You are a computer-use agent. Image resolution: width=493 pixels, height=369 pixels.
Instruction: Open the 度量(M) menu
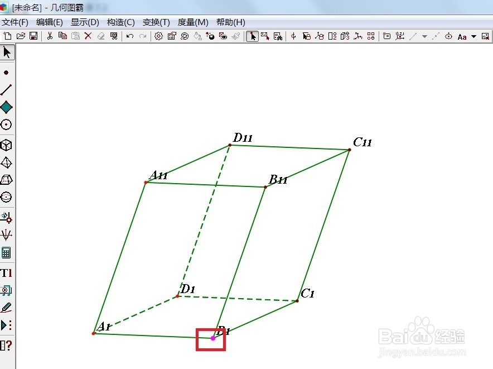click(193, 22)
